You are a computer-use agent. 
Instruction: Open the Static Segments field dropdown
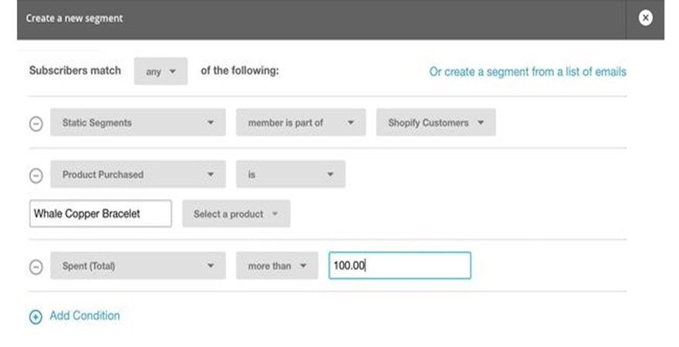(x=137, y=123)
